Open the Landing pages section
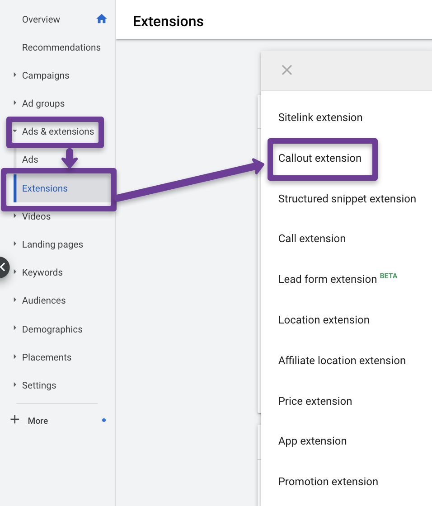The image size is (432, 506). (x=52, y=244)
